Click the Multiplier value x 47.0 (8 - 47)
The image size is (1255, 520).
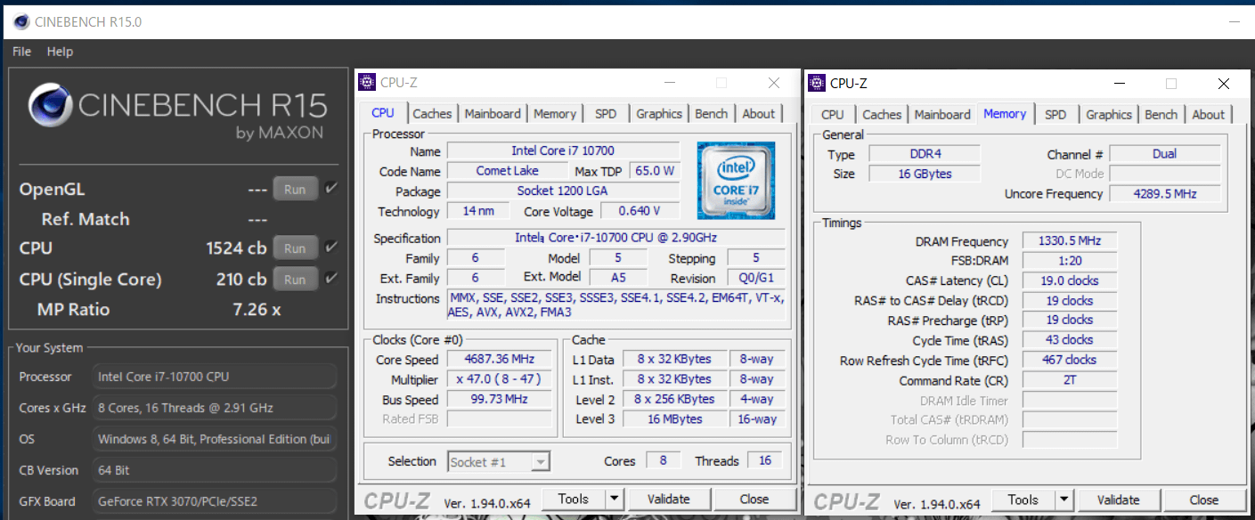click(499, 379)
